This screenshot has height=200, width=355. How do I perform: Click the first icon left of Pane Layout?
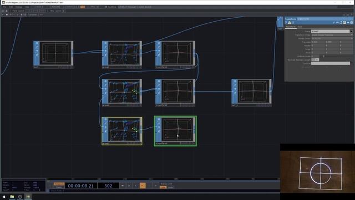click(3, 11)
